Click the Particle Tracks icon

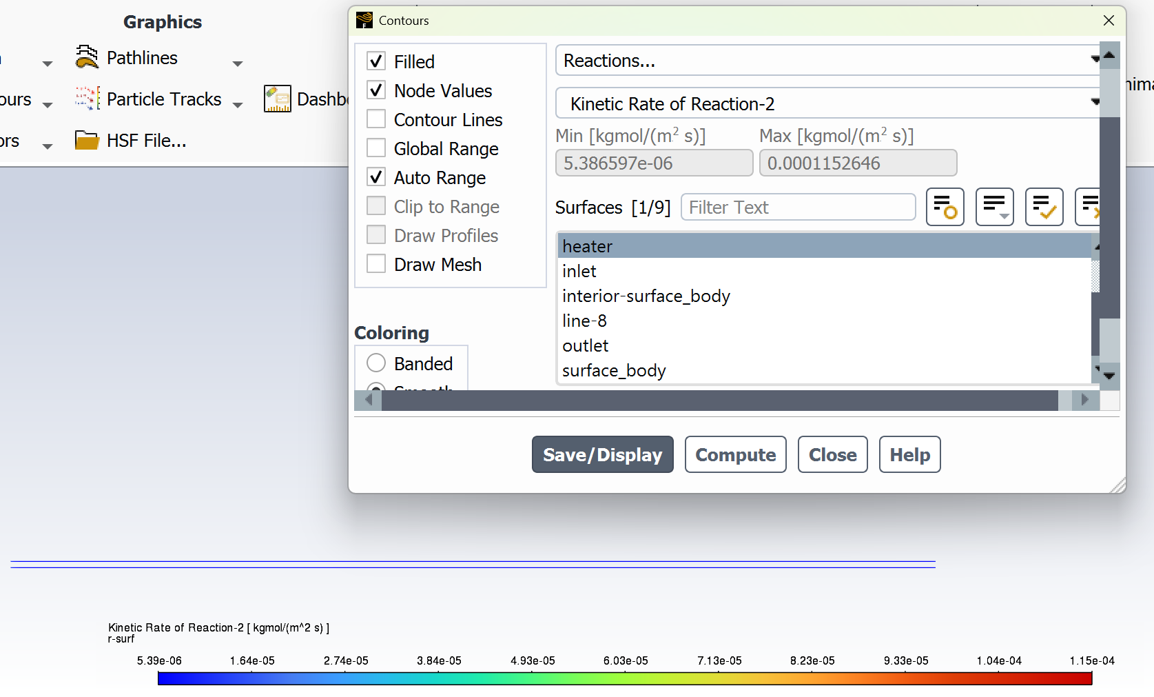[x=87, y=99]
